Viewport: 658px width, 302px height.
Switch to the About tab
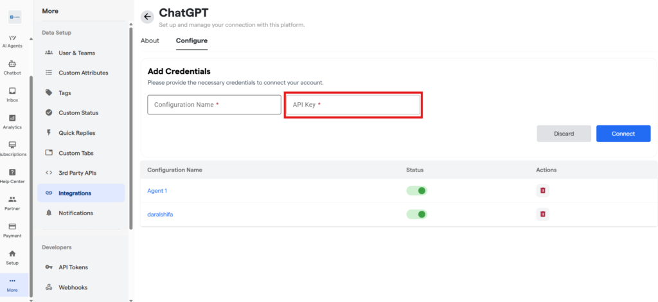tap(150, 40)
